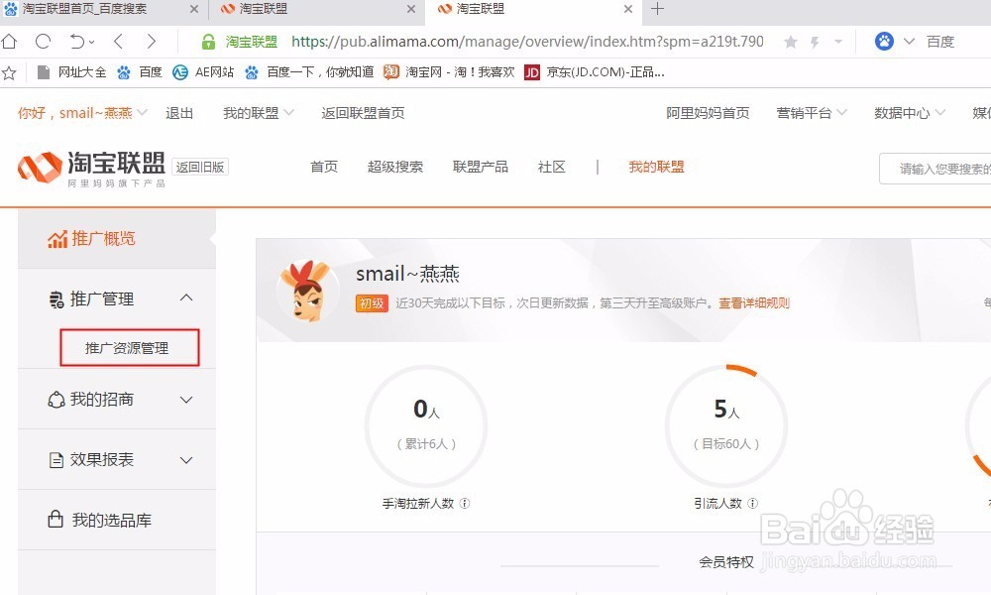The width and height of the screenshot is (991, 595).
Task: Collapse the 推广管理 sidebar section
Action: 117,298
